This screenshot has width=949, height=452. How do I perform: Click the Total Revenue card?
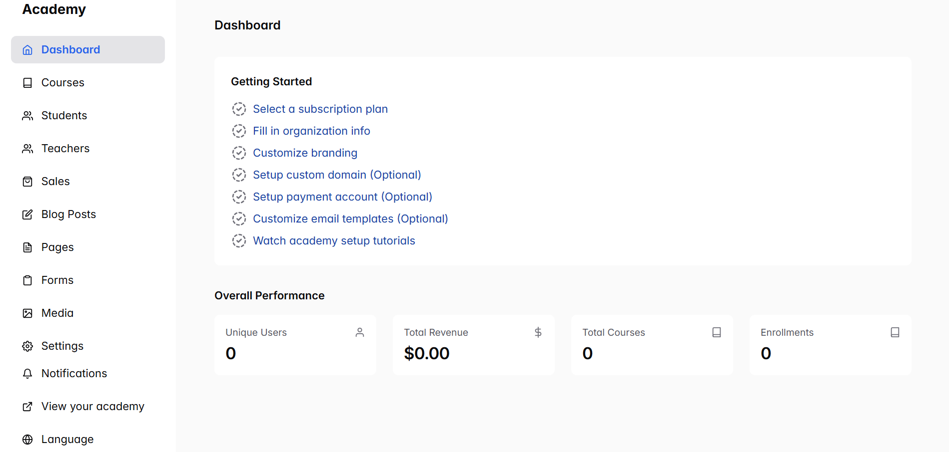click(x=473, y=345)
